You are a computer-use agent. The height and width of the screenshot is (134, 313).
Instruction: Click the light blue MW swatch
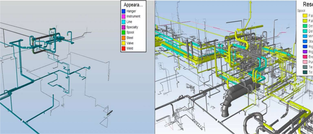(305, 36)
